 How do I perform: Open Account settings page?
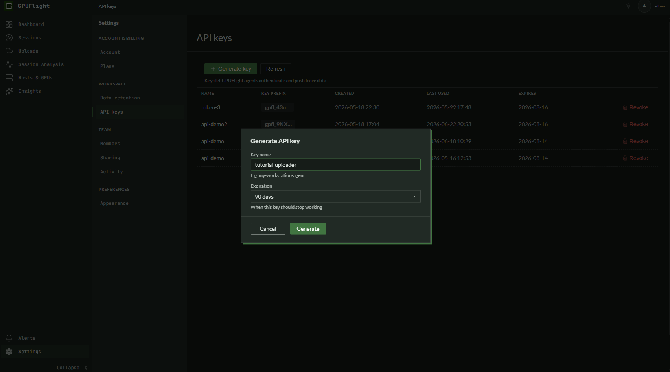tap(110, 52)
